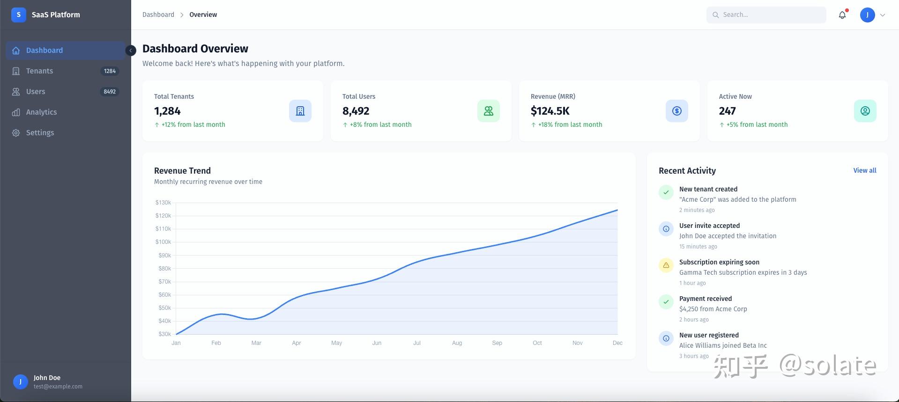Viewport: 899px width, 402px height.
Task: Open notifications with the bell icon
Action: pos(842,15)
